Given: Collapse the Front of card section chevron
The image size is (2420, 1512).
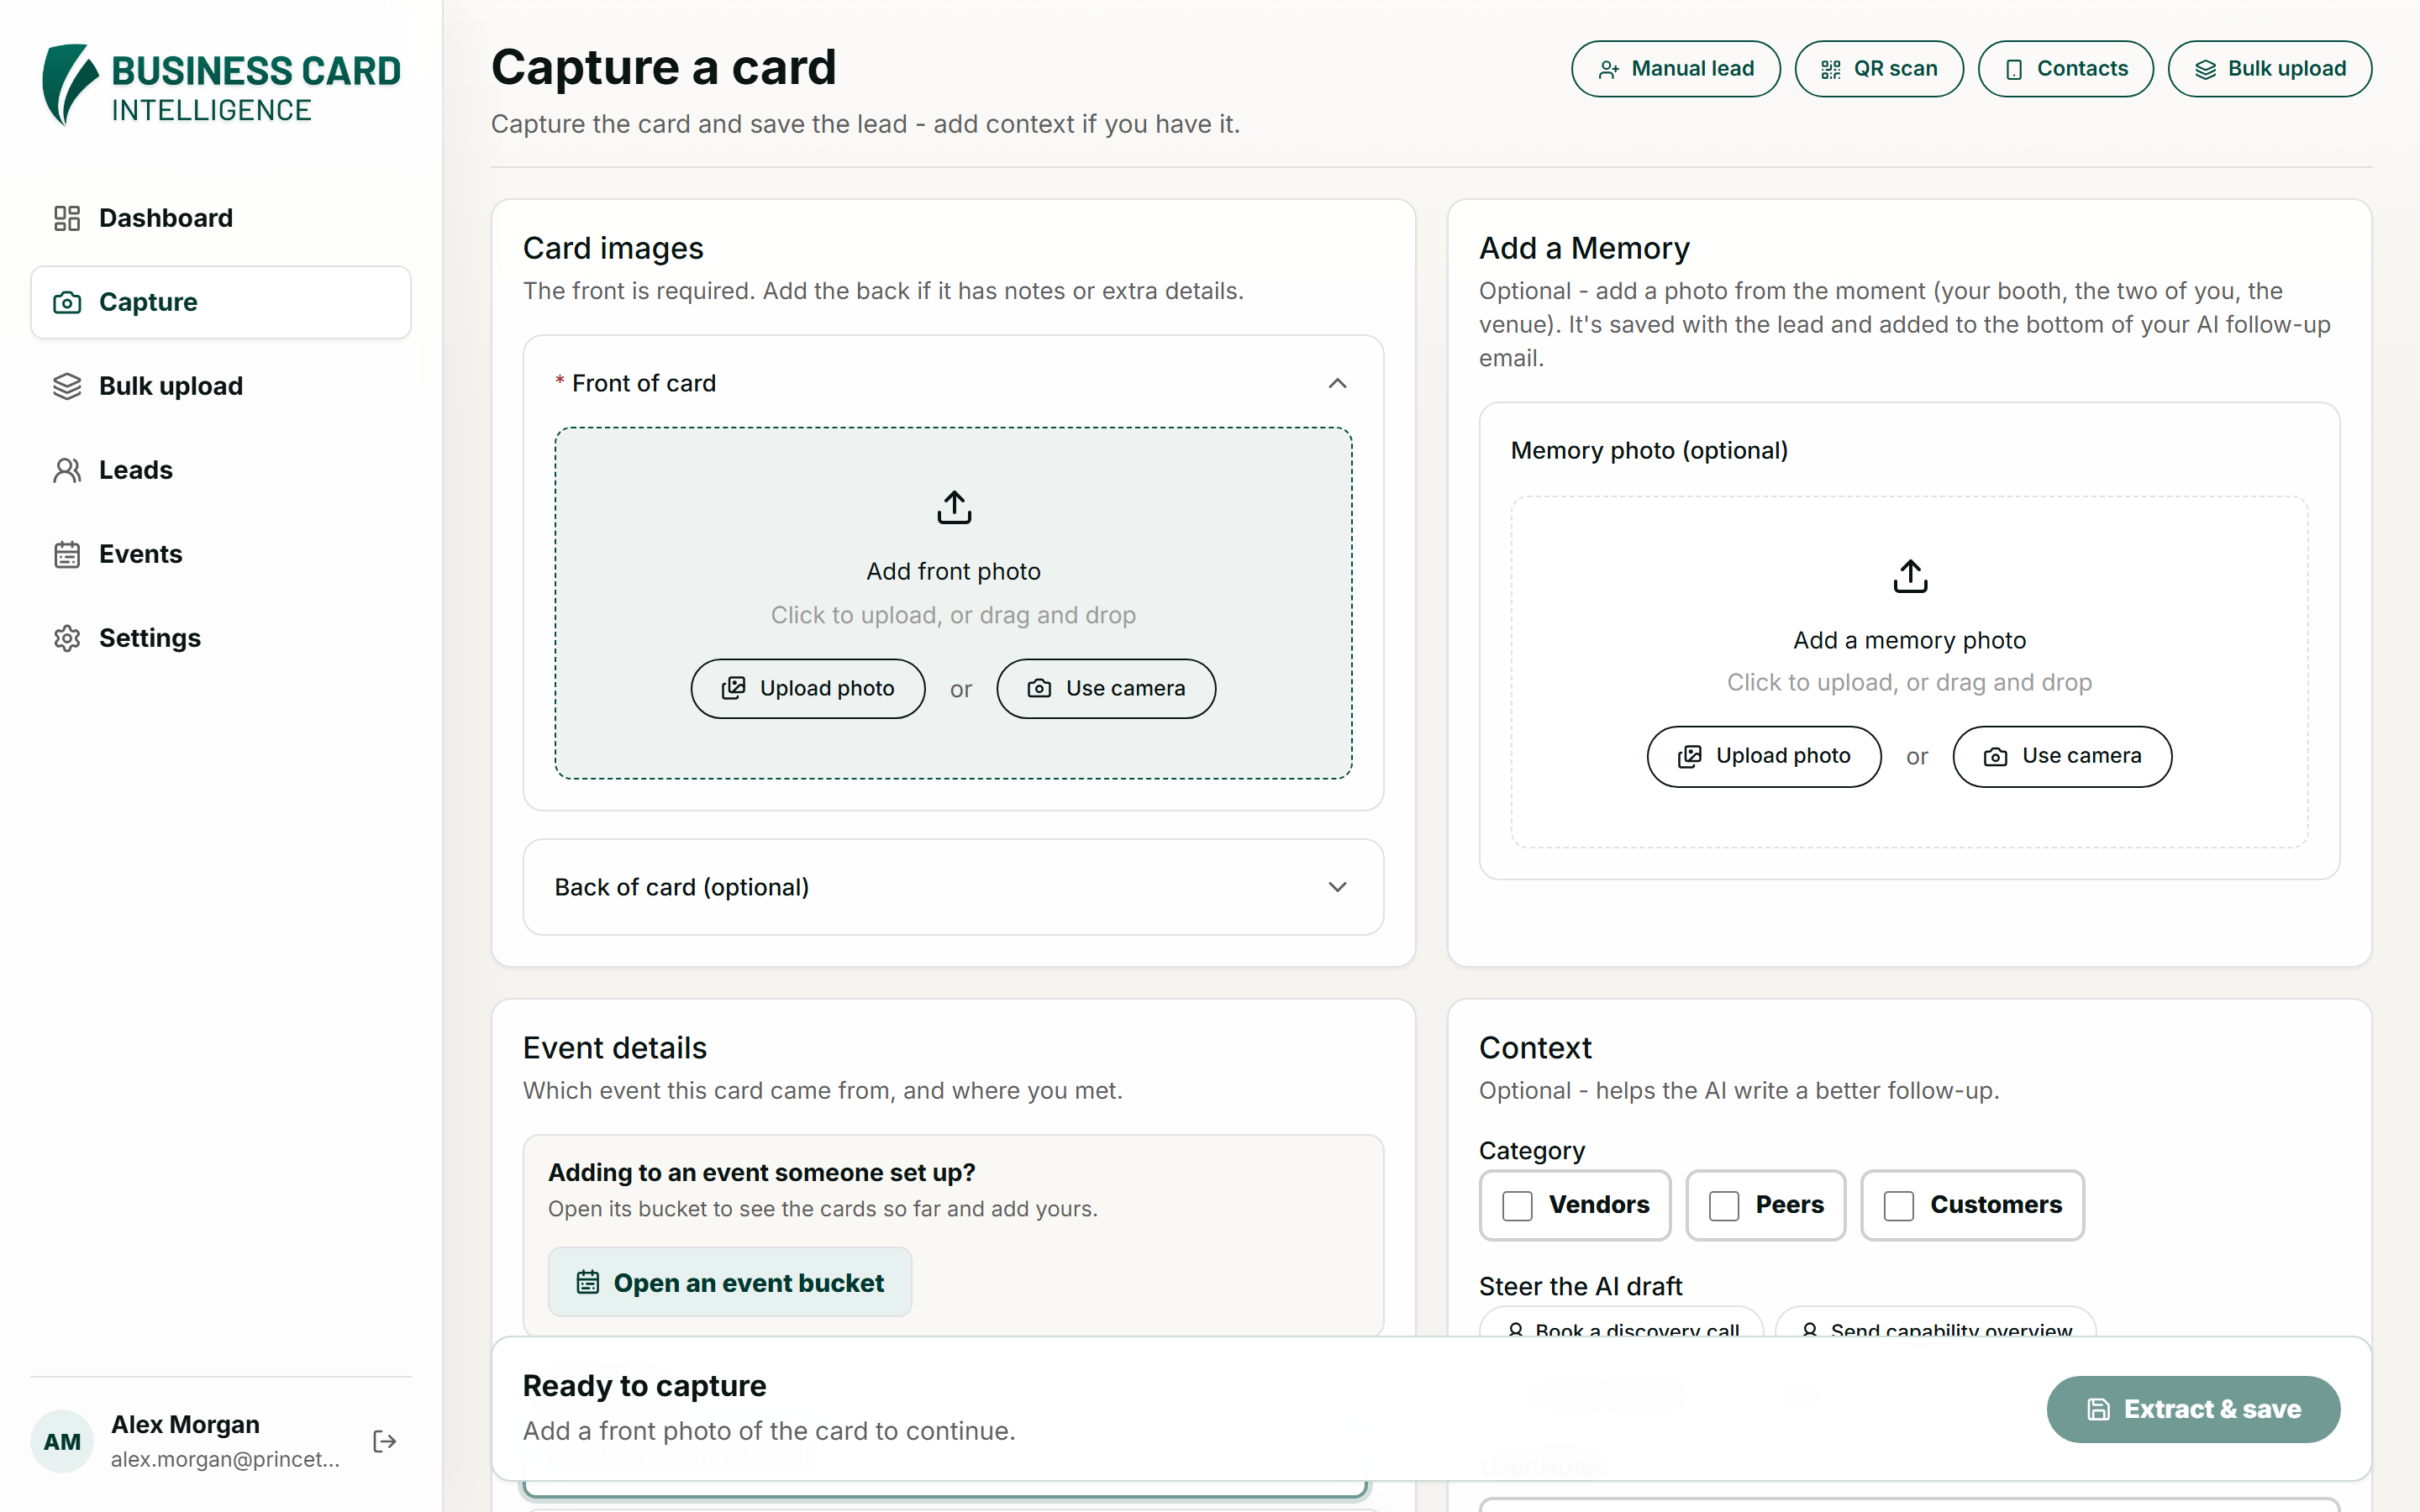Looking at the screenshot, I should coord(1337,383).
